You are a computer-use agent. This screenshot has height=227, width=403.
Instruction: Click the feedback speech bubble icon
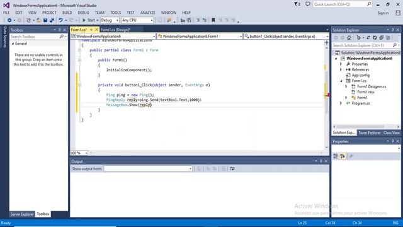pos(308,4)
